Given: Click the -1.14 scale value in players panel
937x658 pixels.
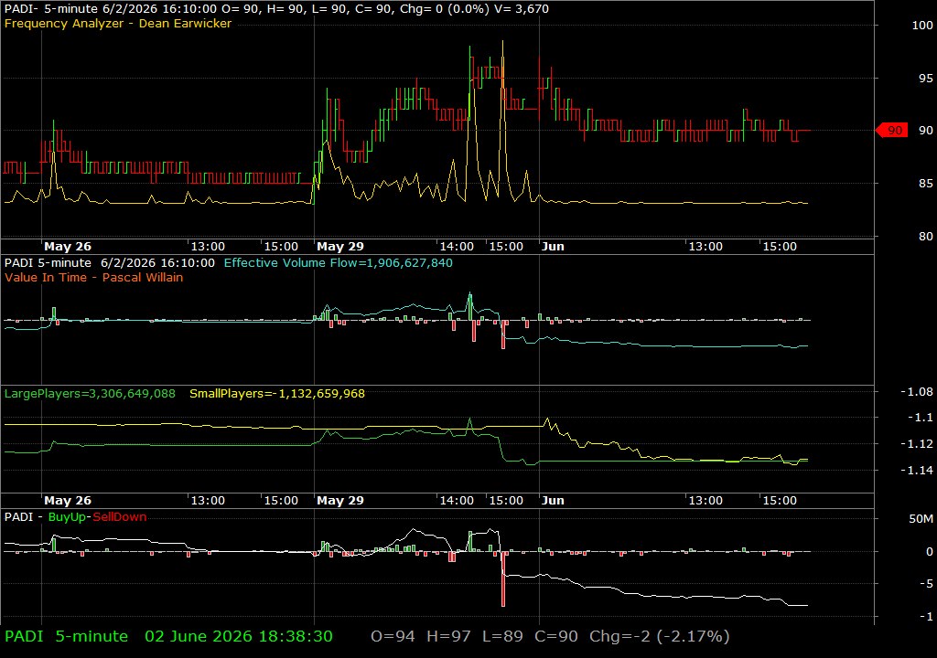Looking at the screenshot, I should (x=917, y=471).
